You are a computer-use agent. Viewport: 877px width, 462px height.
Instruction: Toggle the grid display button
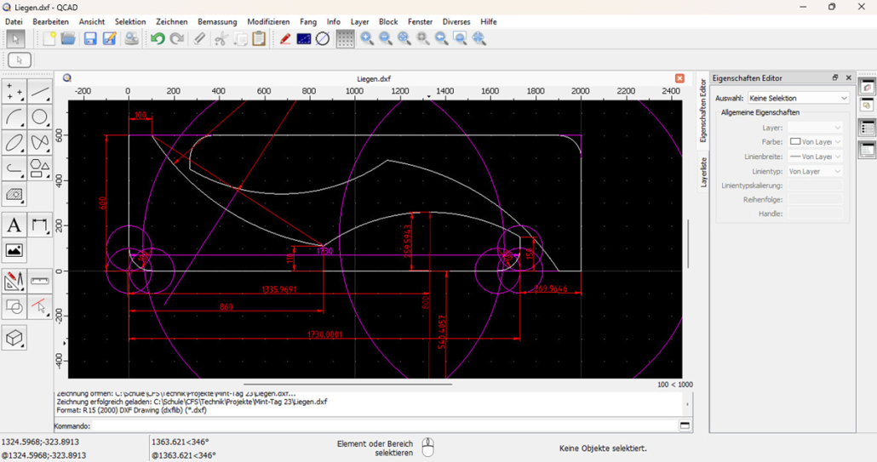click(x=345, y=38)
